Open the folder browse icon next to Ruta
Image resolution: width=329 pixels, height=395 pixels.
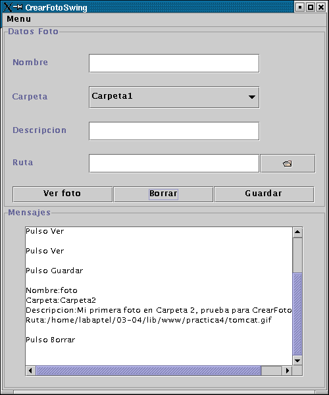click(x=288, y=164)
